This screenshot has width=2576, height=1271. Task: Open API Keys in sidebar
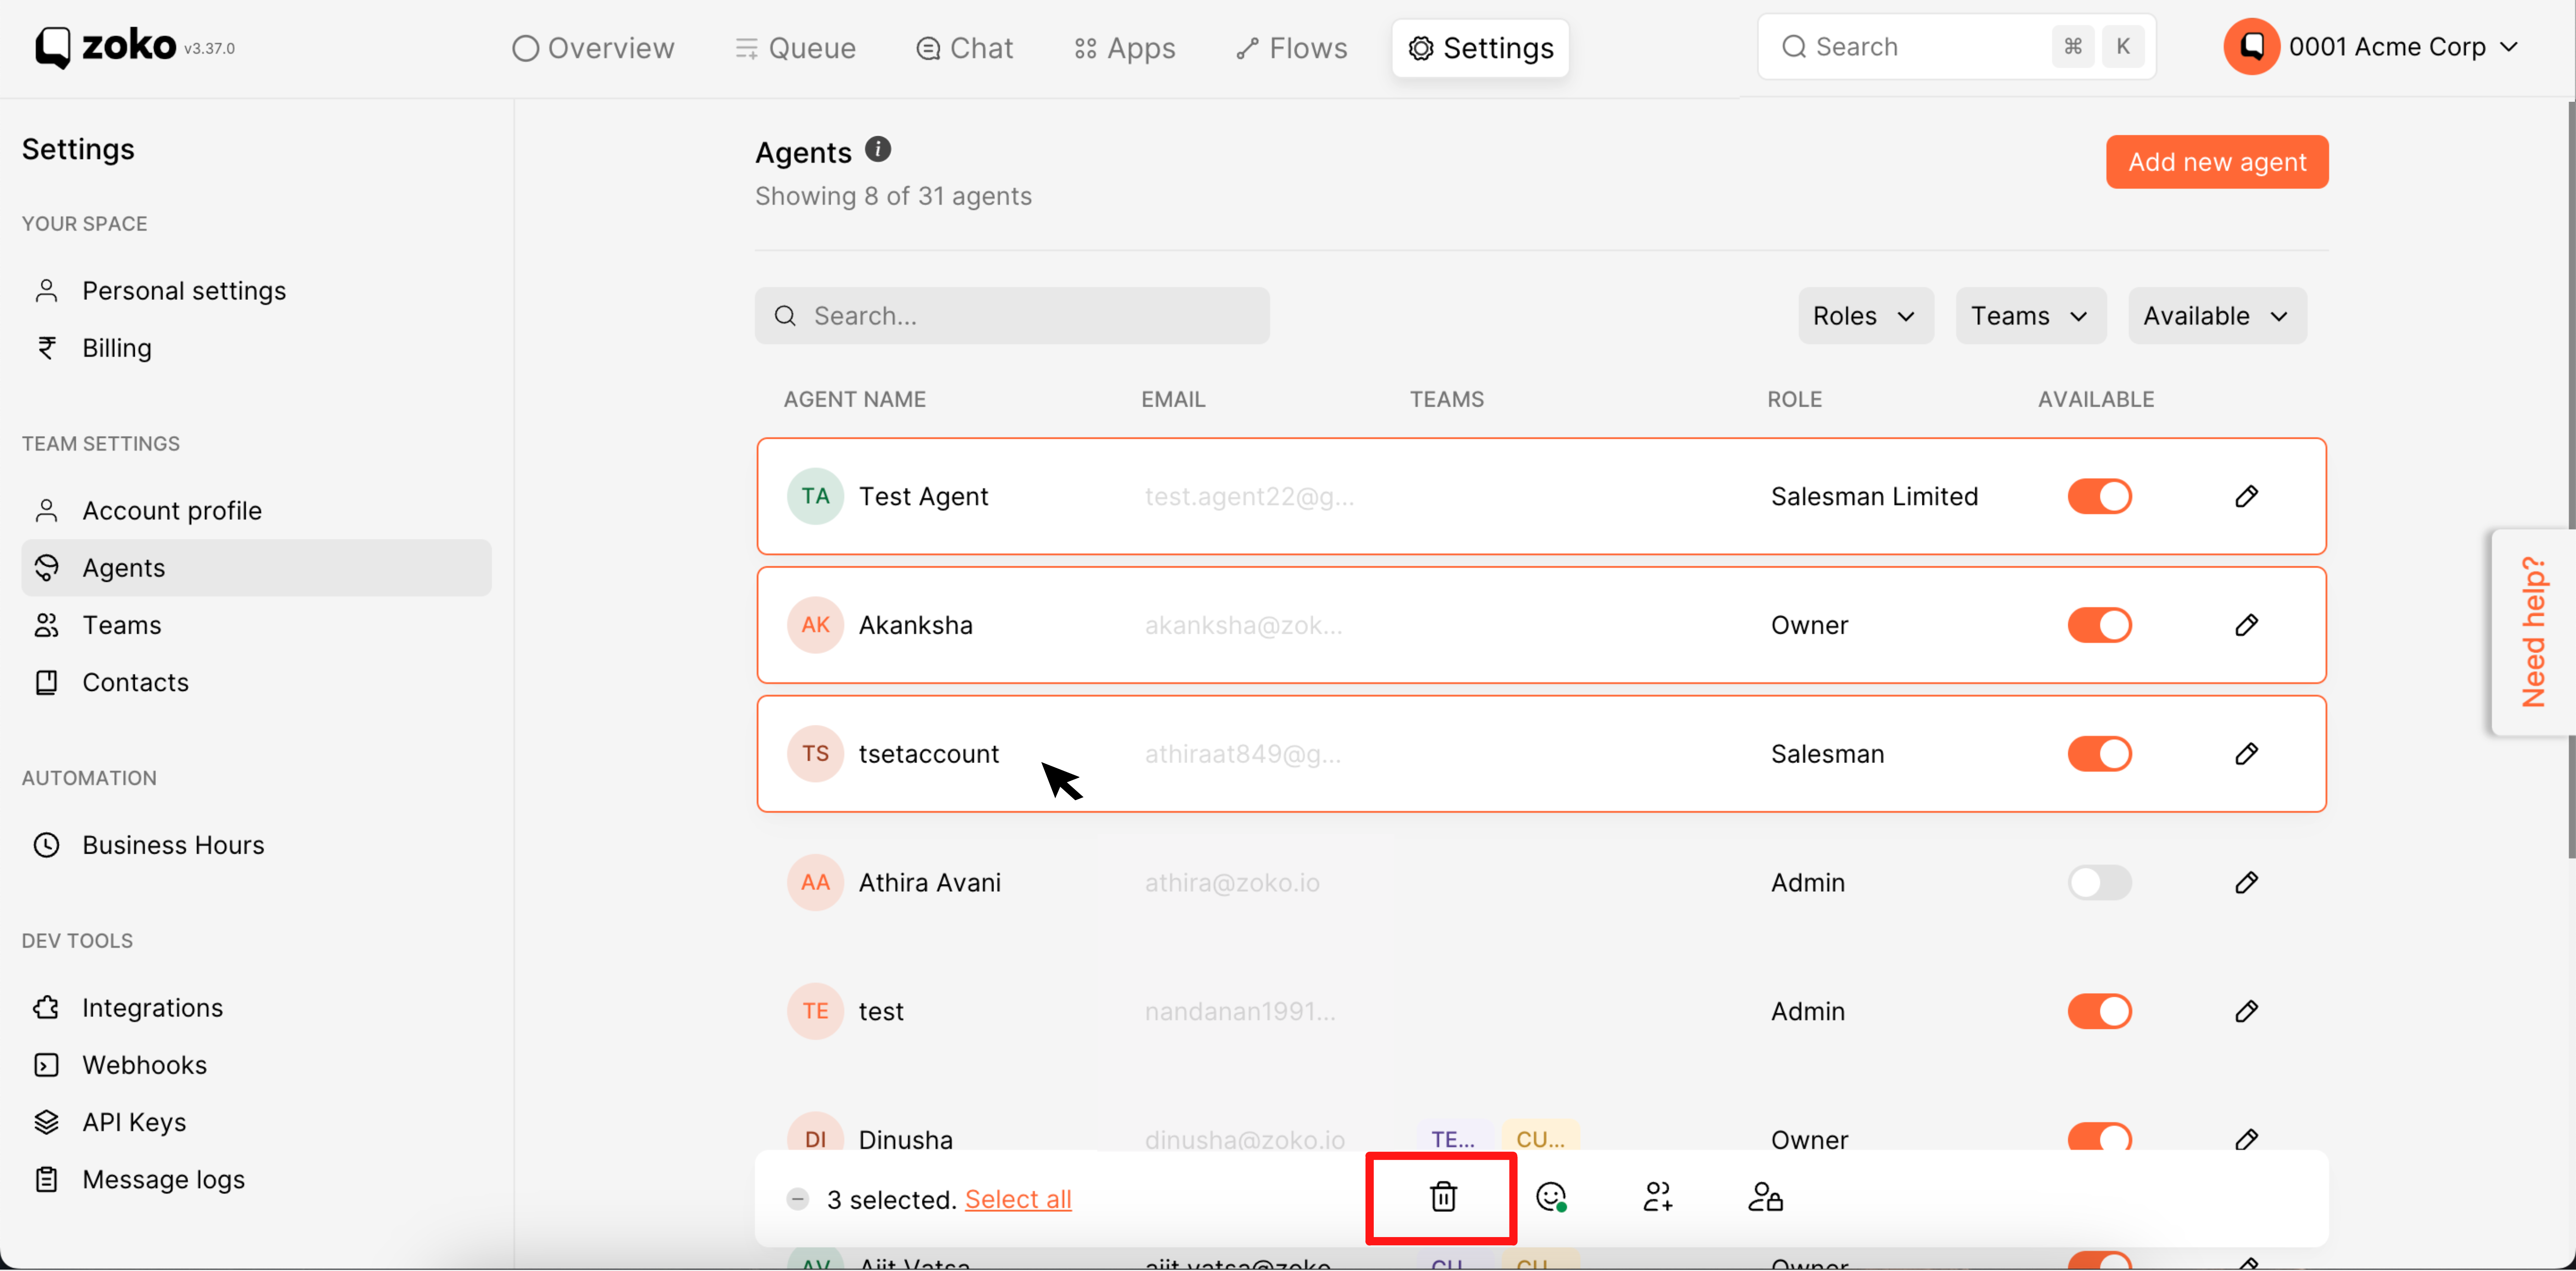click(256, 1122)
